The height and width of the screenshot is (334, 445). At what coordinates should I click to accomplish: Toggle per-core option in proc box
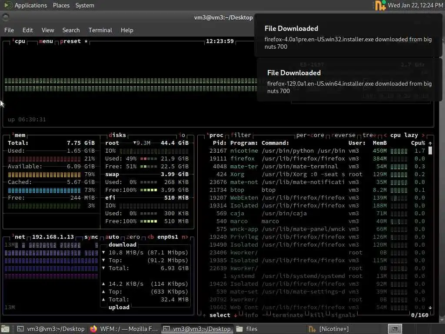(x=310, y=135)
